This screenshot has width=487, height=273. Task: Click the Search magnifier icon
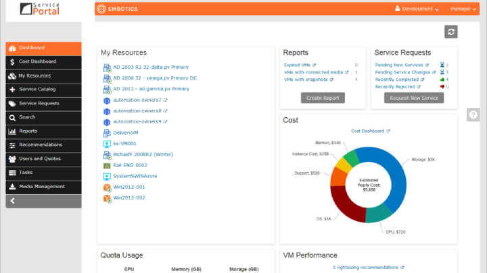[x=12, y=117]
